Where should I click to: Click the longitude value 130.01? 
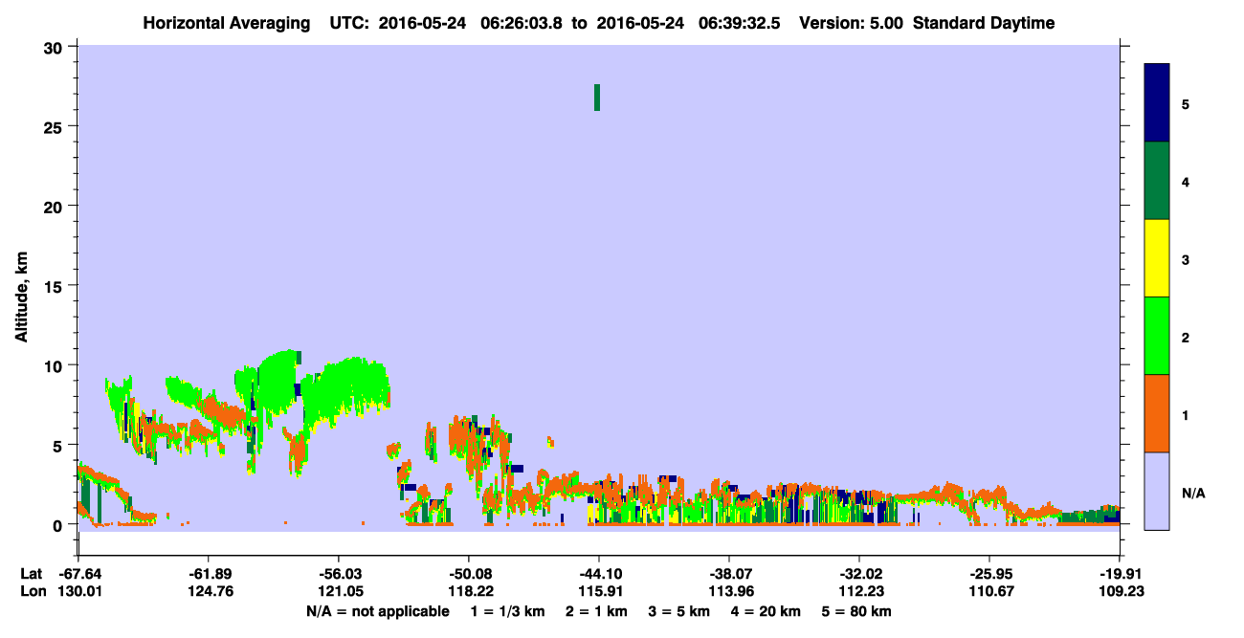(x=78, y=591)
